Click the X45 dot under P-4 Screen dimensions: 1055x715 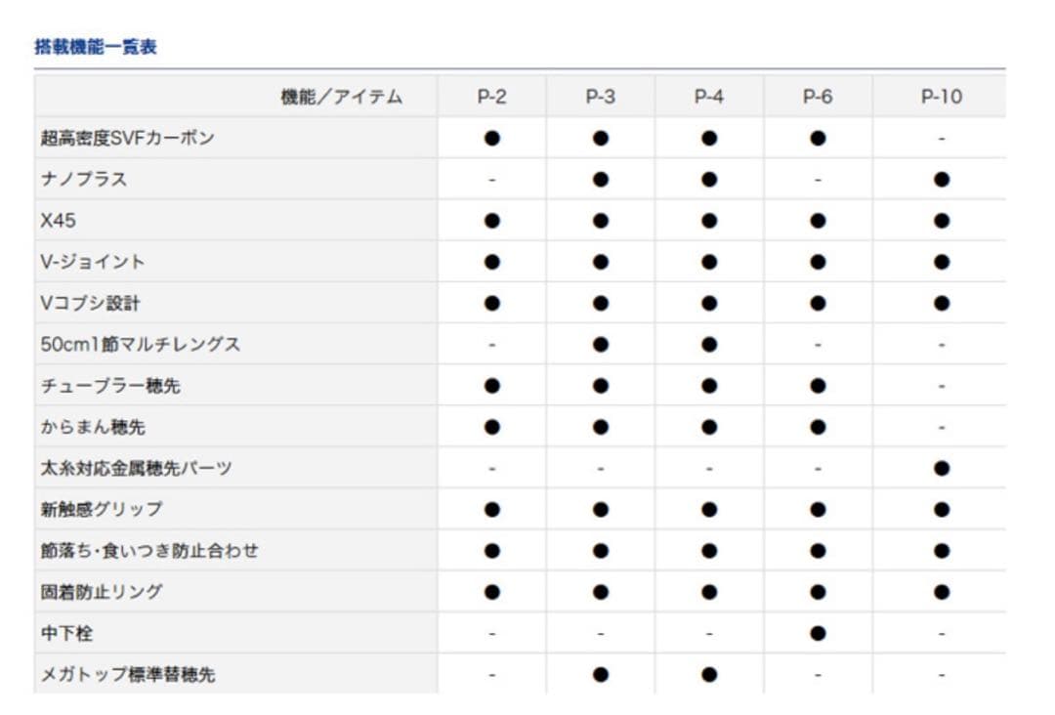point(708,221)
